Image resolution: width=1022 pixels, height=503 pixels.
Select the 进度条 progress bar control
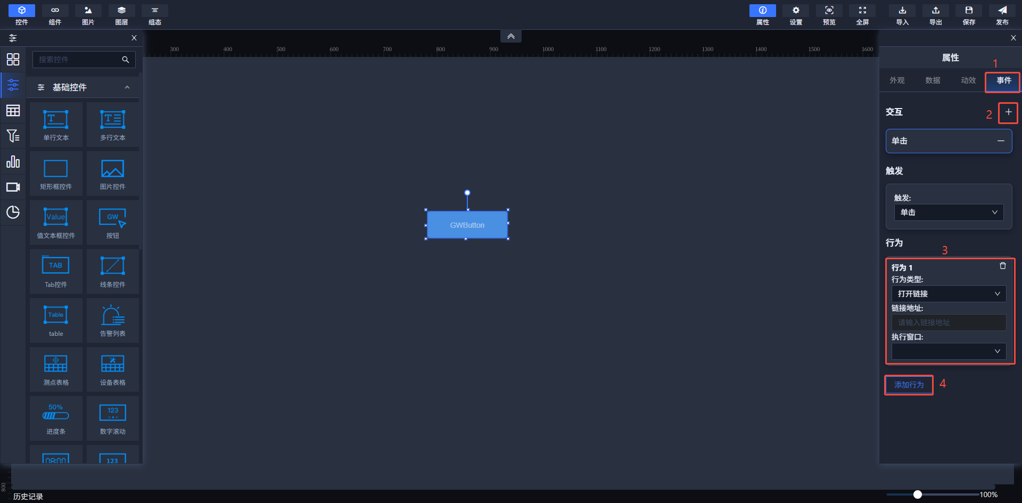(x=56, y=418)
